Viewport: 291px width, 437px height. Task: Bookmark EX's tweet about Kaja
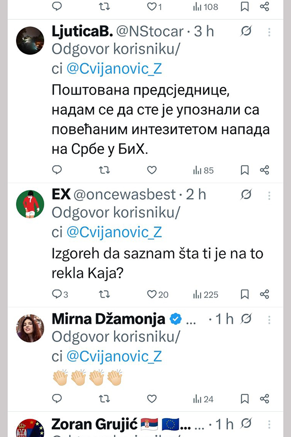pos(245,294)
